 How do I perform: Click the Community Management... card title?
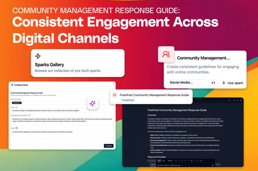[x=203, y=58]
